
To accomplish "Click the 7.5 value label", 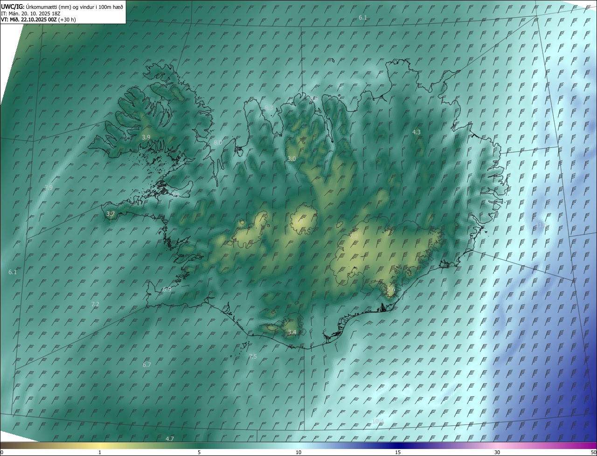I will pyautogui.click(x=253, y=357).
